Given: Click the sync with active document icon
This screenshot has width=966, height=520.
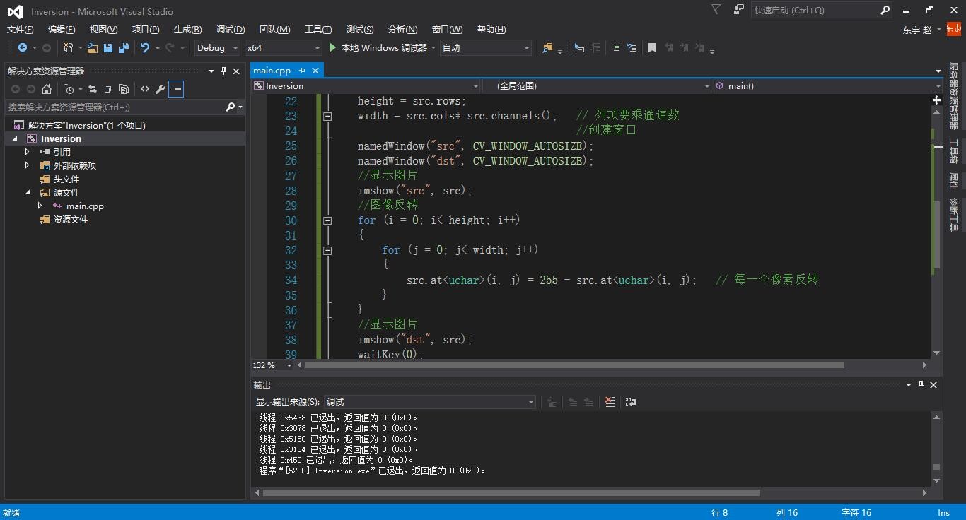Looking at the screenshot, I should 93,89.
